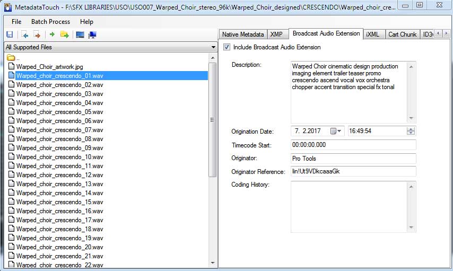Uncheck Include Broadcast Audio Extension
This screenshot has width=453, height=271.
pos(227,47)
